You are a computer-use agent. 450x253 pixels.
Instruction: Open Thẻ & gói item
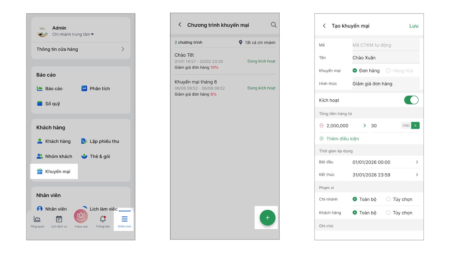(x=96, y=156)
